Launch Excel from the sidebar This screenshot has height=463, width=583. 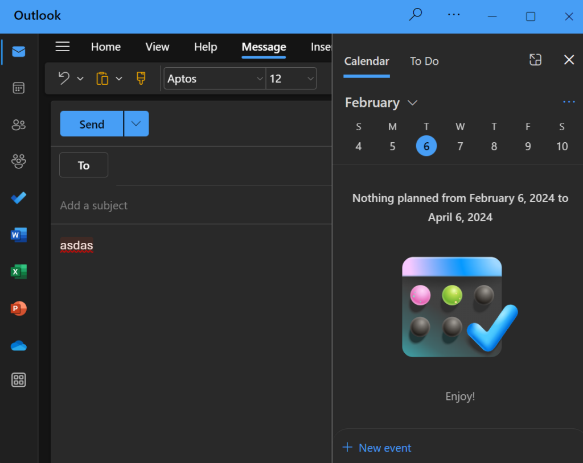[x=18, y=272]
